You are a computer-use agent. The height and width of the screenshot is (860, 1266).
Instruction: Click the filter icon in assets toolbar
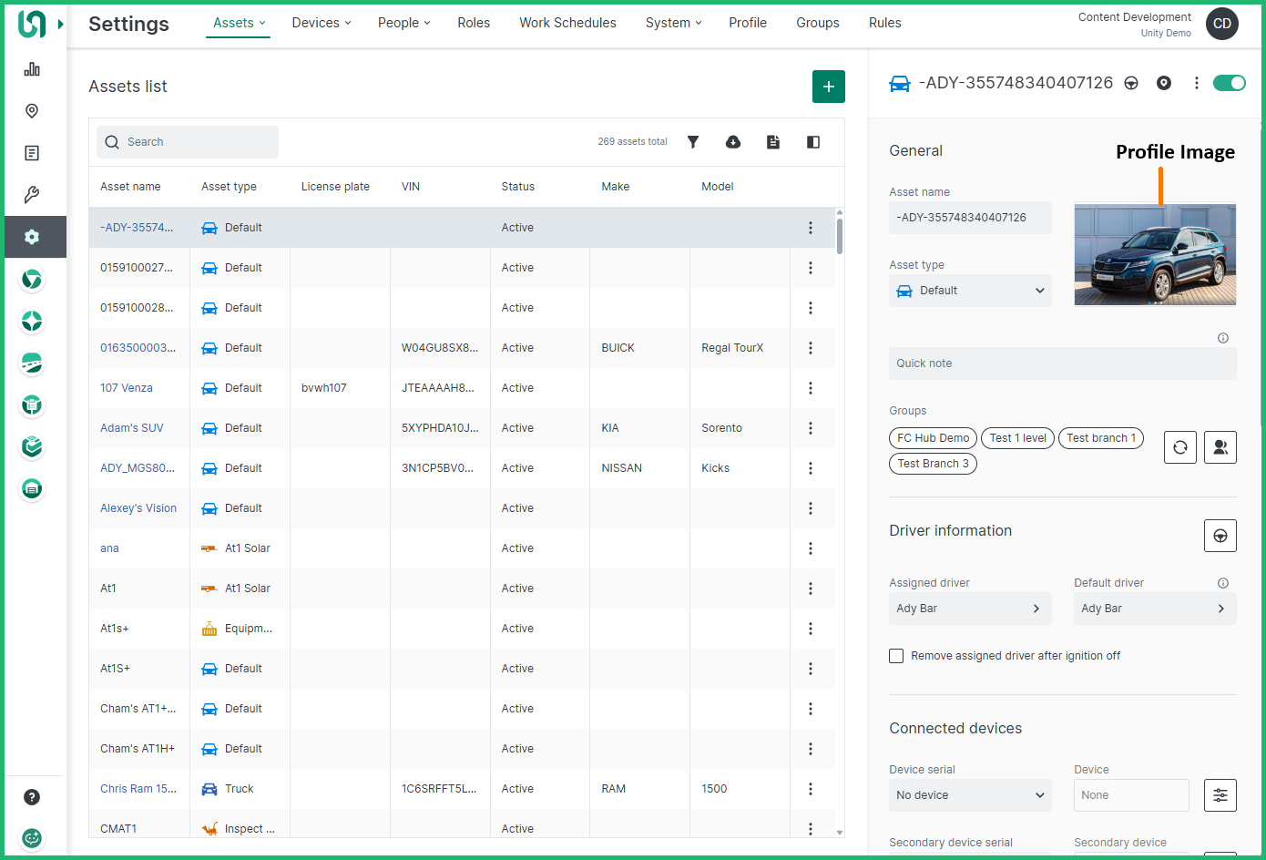tap(693, 142)
